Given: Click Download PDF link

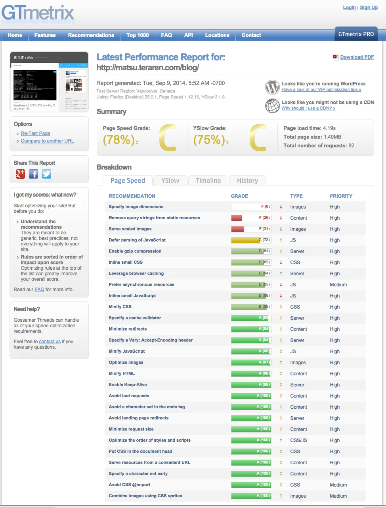Looking at the screenshot, I should coord(357,57).
